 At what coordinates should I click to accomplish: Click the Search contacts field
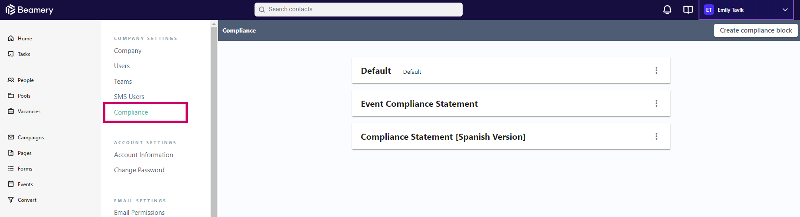359,10
